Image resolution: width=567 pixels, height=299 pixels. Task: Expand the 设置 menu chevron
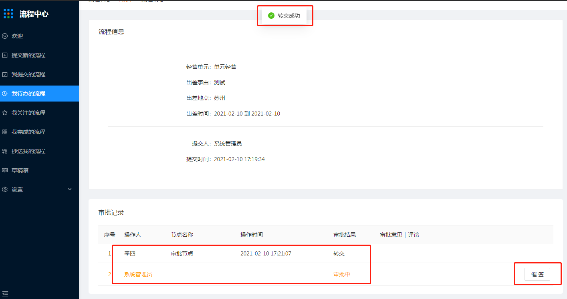[70, 189]
